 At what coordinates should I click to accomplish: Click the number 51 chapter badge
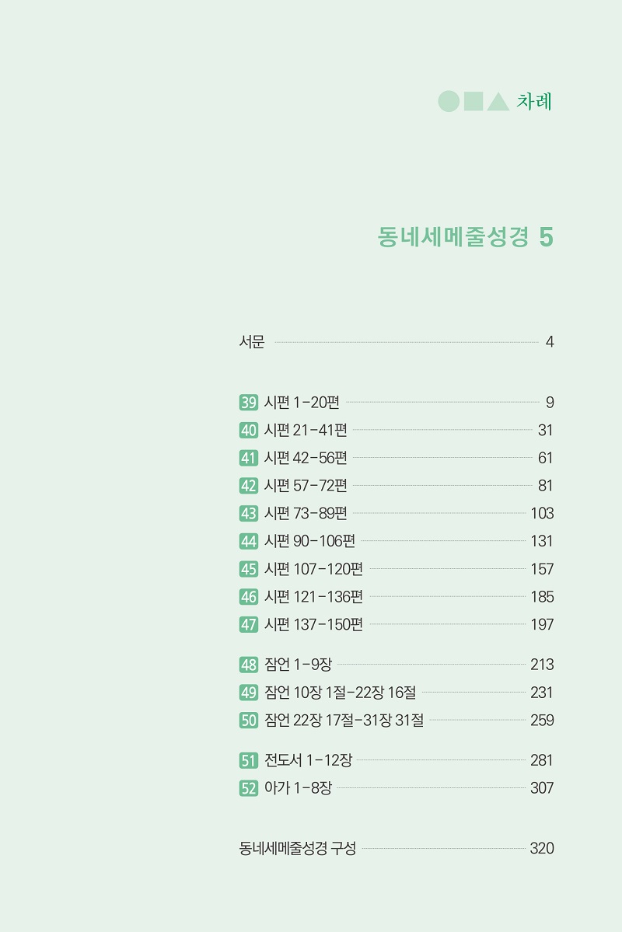click(x=249, y=760)
